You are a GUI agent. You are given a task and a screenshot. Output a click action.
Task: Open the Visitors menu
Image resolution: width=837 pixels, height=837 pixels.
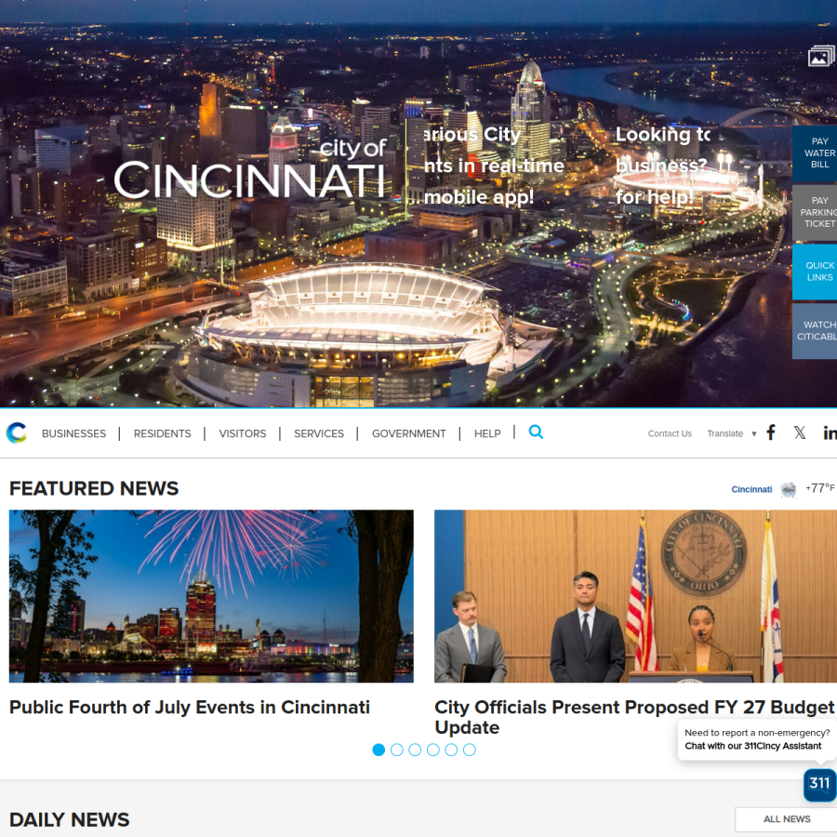coord(243,433)
